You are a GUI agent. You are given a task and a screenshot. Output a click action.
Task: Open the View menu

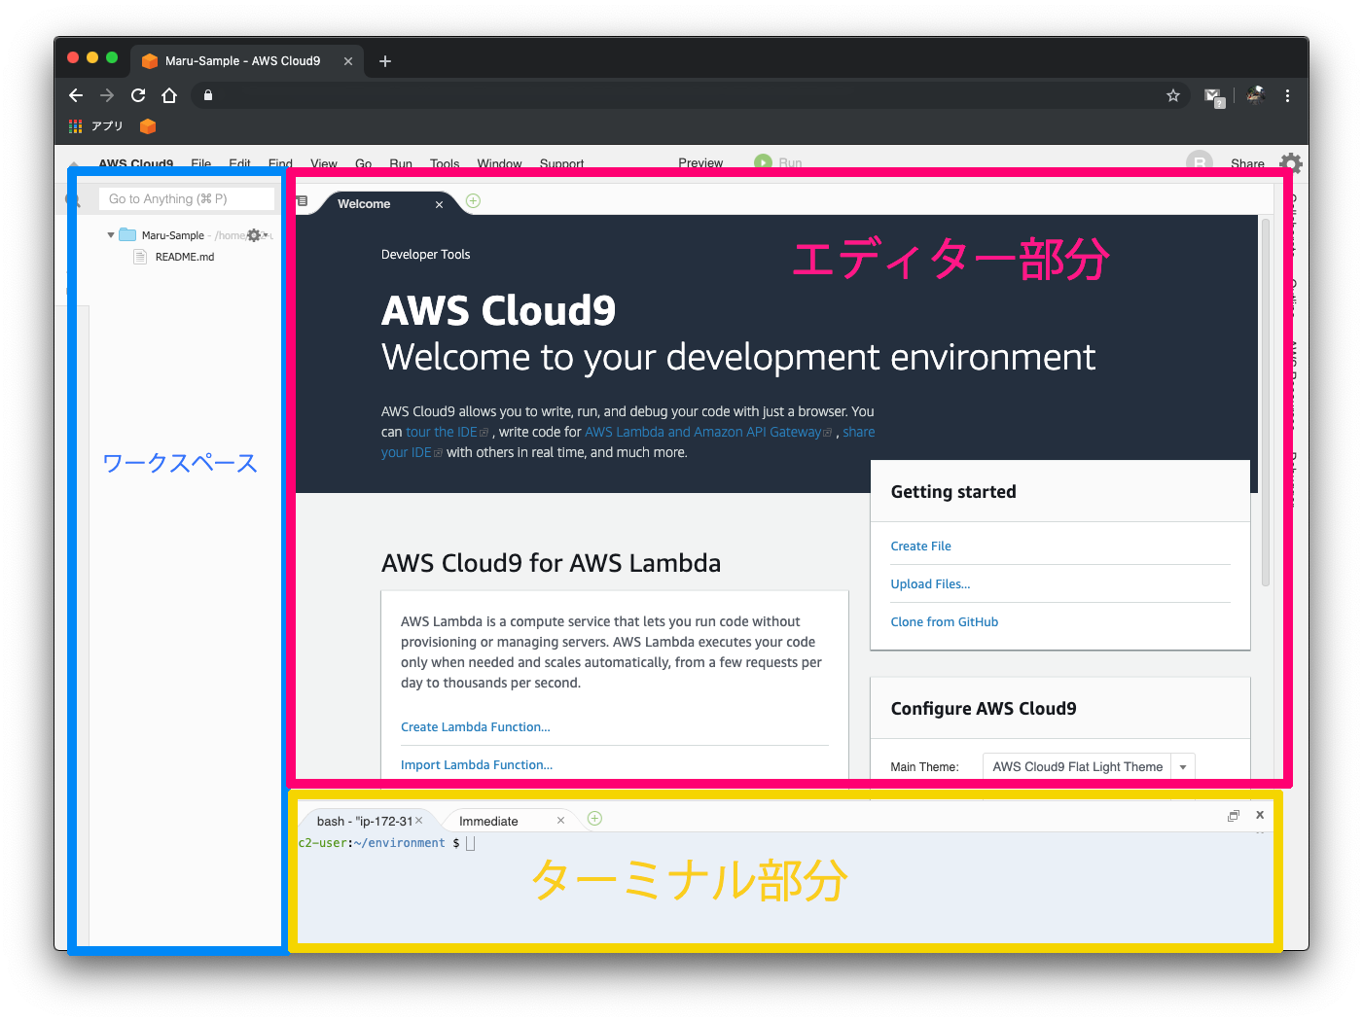[324, 163]
